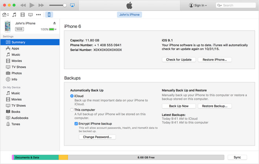Open Music under Settings
This screenshot has width=259, height=164.
(x=30, y=55)
